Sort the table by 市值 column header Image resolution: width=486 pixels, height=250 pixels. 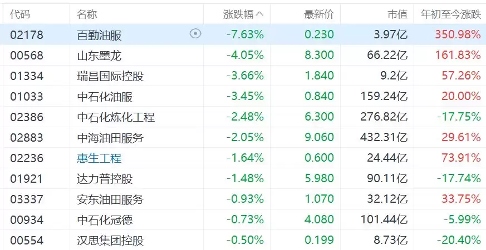397,13
